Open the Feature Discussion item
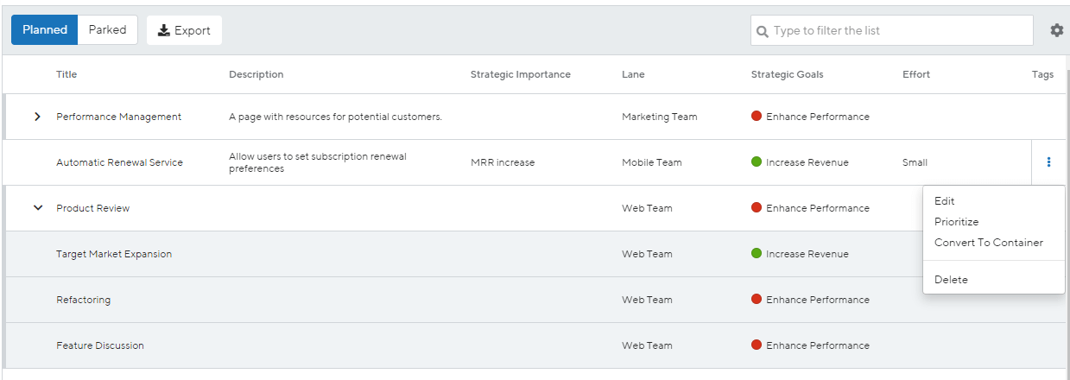1070x380 pixels. [100, 345]
